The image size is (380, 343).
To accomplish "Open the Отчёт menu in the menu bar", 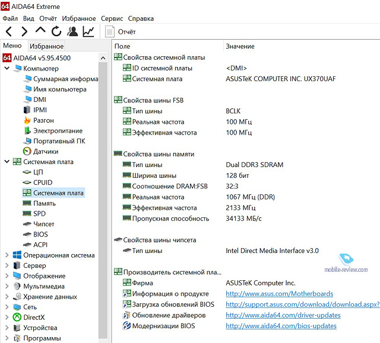I will tap(48, 18).
